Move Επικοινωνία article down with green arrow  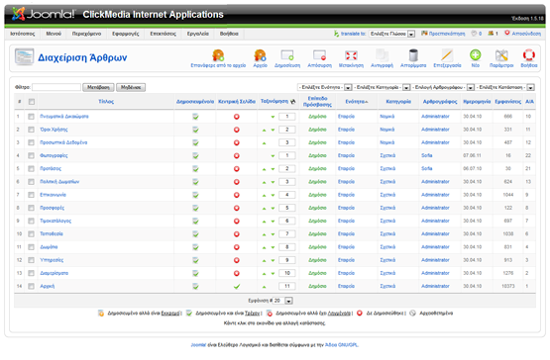pos(273,195)
